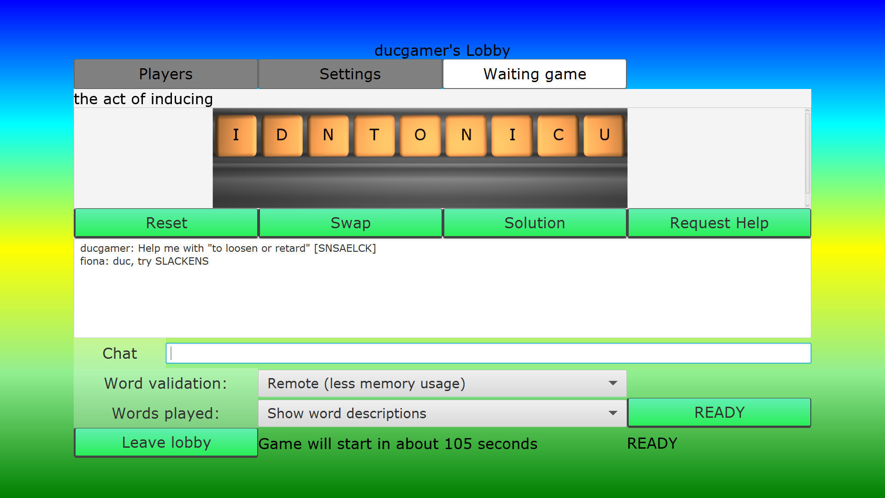
Task: Open the Words played dropdown
Action: (442, 413)
